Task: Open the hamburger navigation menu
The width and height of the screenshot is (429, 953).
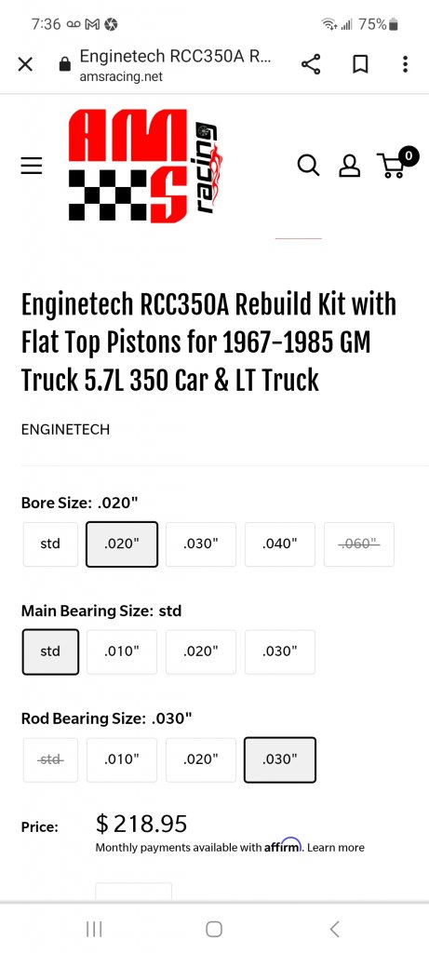Action: tap(32, 166)
